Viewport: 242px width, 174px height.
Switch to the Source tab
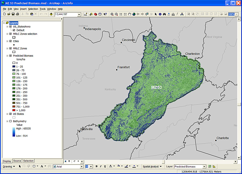coord(17,161)
